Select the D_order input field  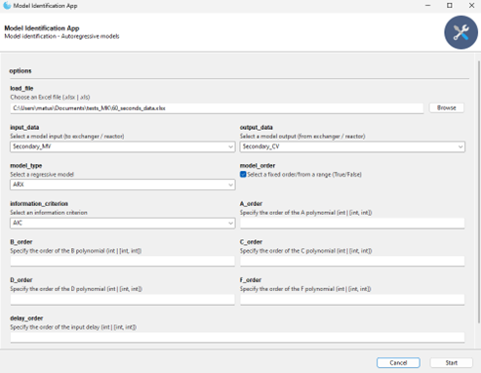[122, 300]
